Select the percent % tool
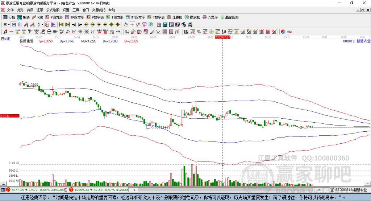371x201 pixels. (x=199, y=32)
